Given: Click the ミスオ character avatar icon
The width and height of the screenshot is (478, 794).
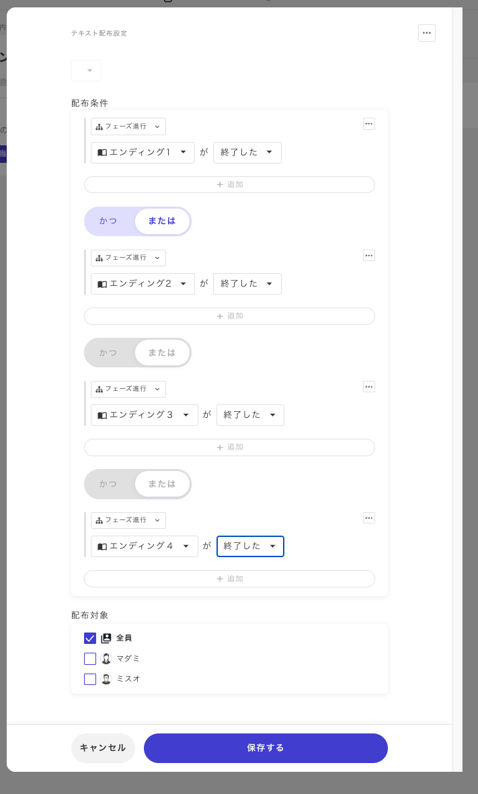Looking at the screenshot, I should [x=106, y=679].
